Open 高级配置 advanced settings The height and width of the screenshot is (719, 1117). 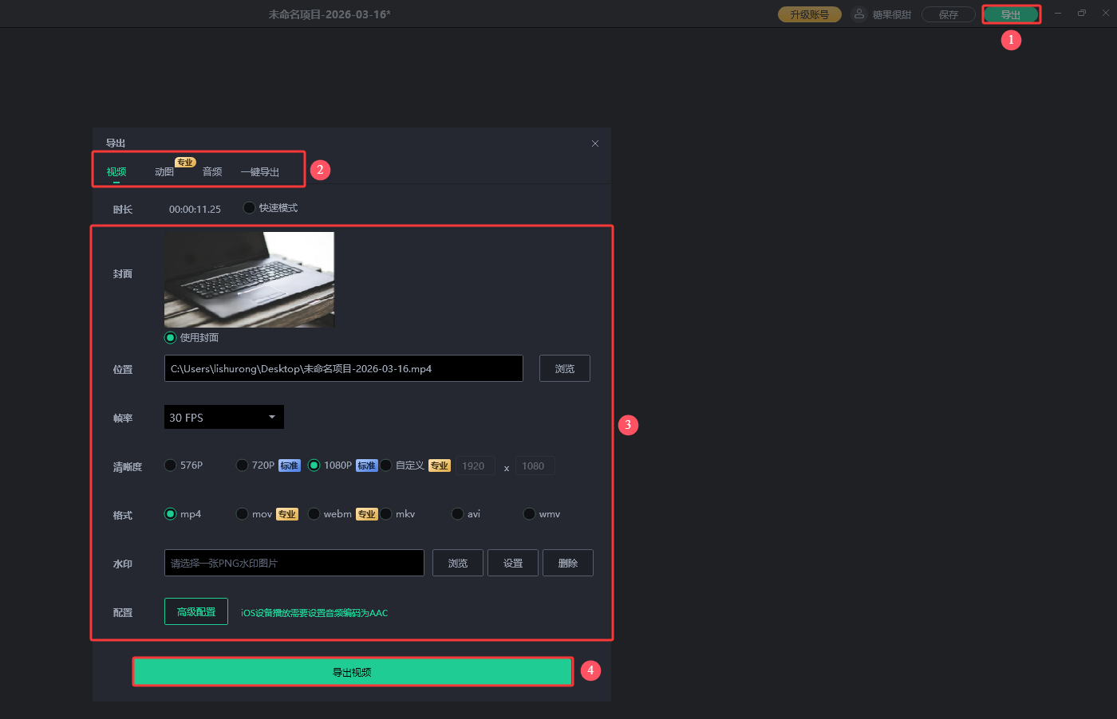196,612
